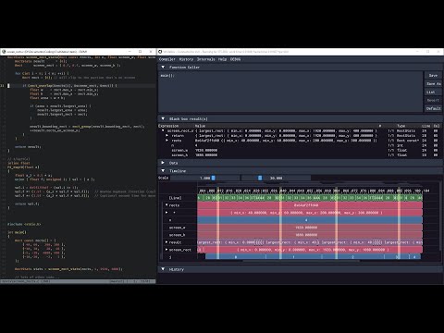Open the Compiler menu

click(167, 59)
